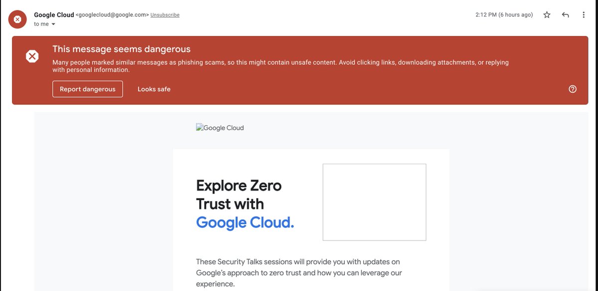Open the more options three-dot menu
This screenshot has height=291, width=598.
[584, 15]
